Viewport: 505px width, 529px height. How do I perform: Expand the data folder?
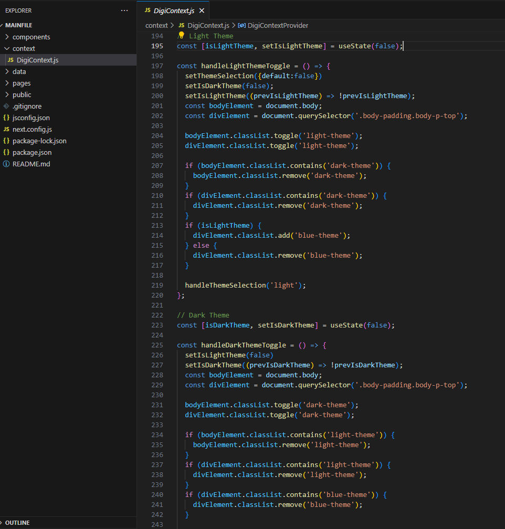pyautogui.click(x=19, y=71)
